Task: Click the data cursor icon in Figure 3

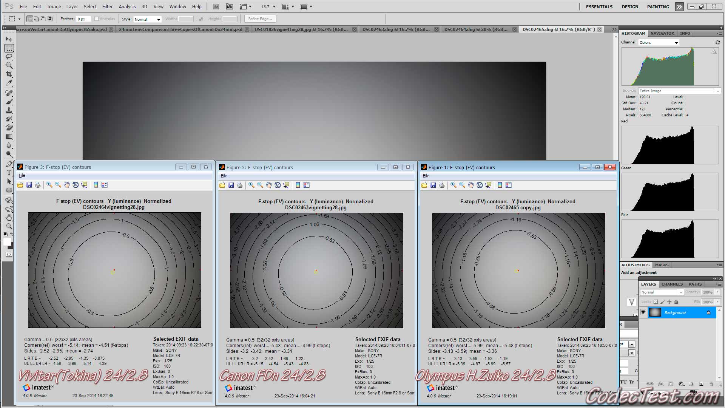Action: 84,185
